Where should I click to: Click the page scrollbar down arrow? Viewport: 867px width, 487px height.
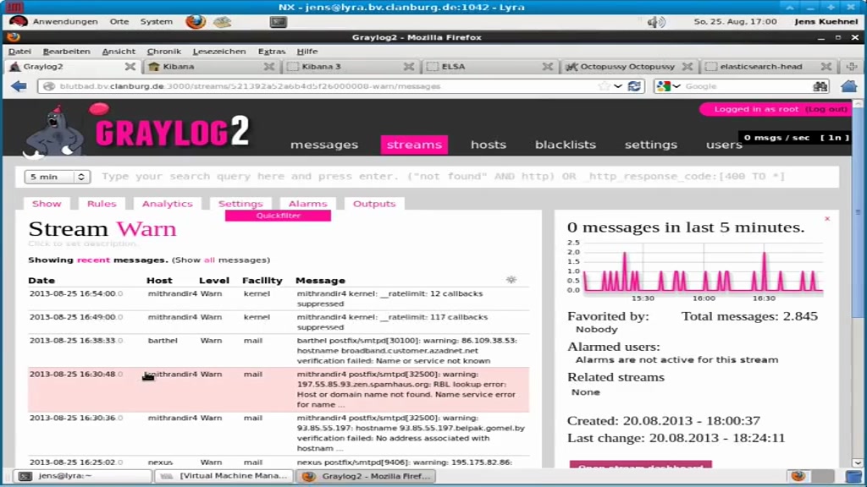point(858,463)
